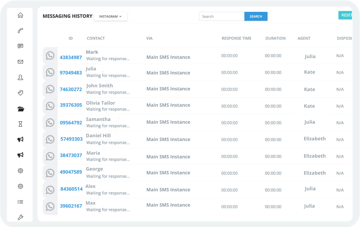Viewport: 360px width, 227px height.
Task: Open the email section from sidebar
Action: [x=20, y=62]
